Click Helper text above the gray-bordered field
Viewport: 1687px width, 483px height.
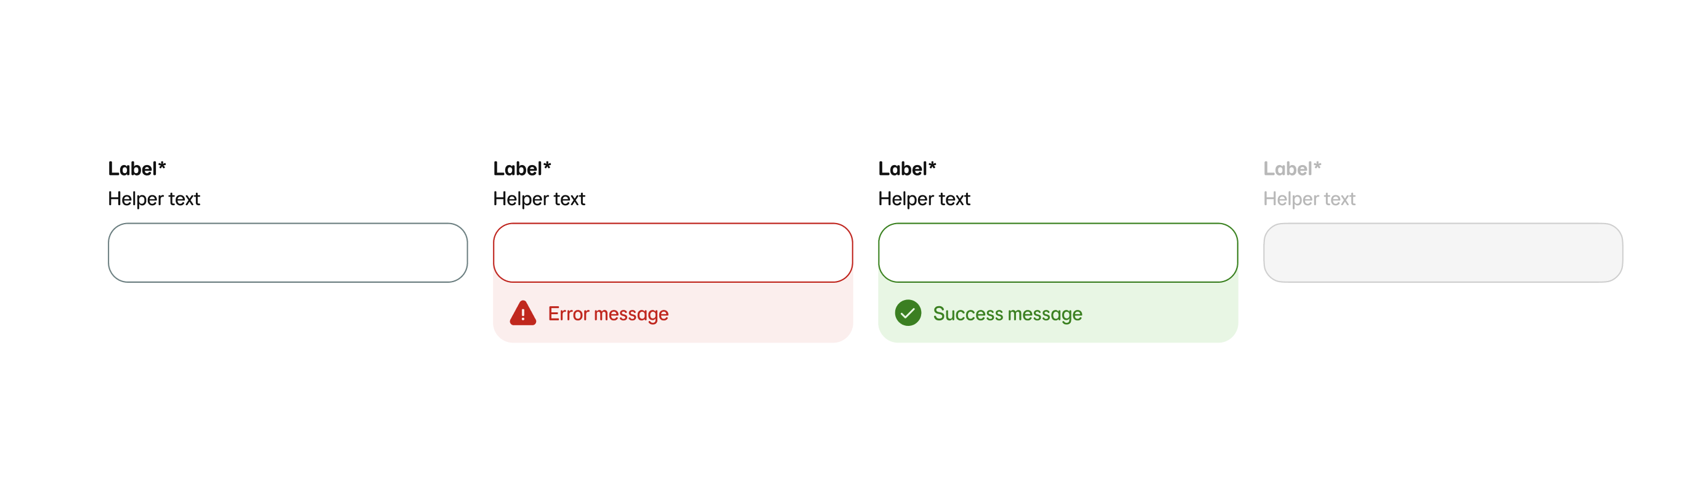tap(154, 199)
